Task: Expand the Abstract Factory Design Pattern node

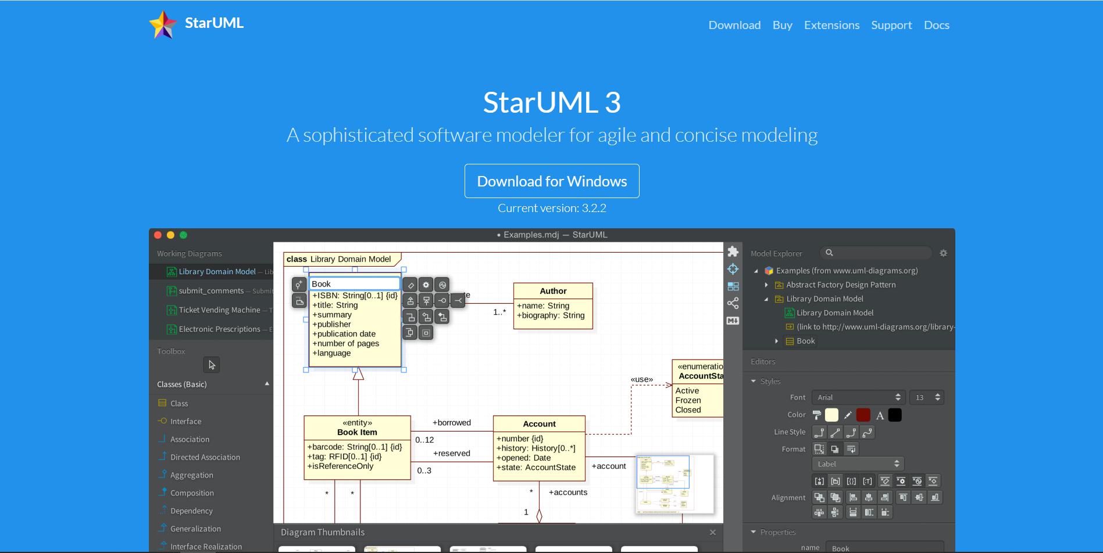Action: tap(766, 285)
